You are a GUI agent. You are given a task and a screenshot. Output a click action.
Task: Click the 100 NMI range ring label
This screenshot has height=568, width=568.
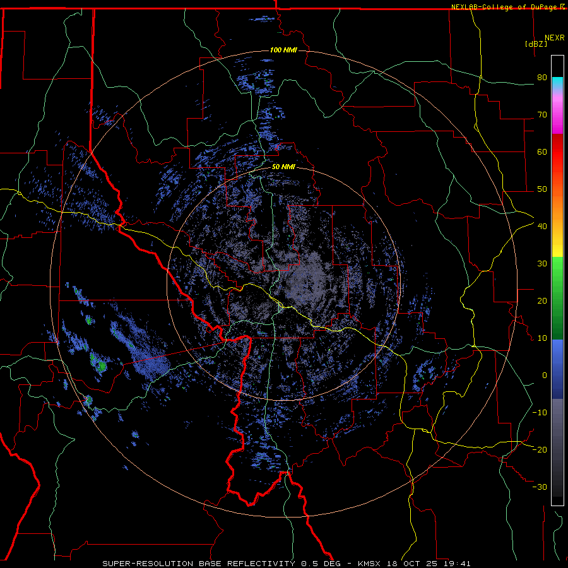283,50
